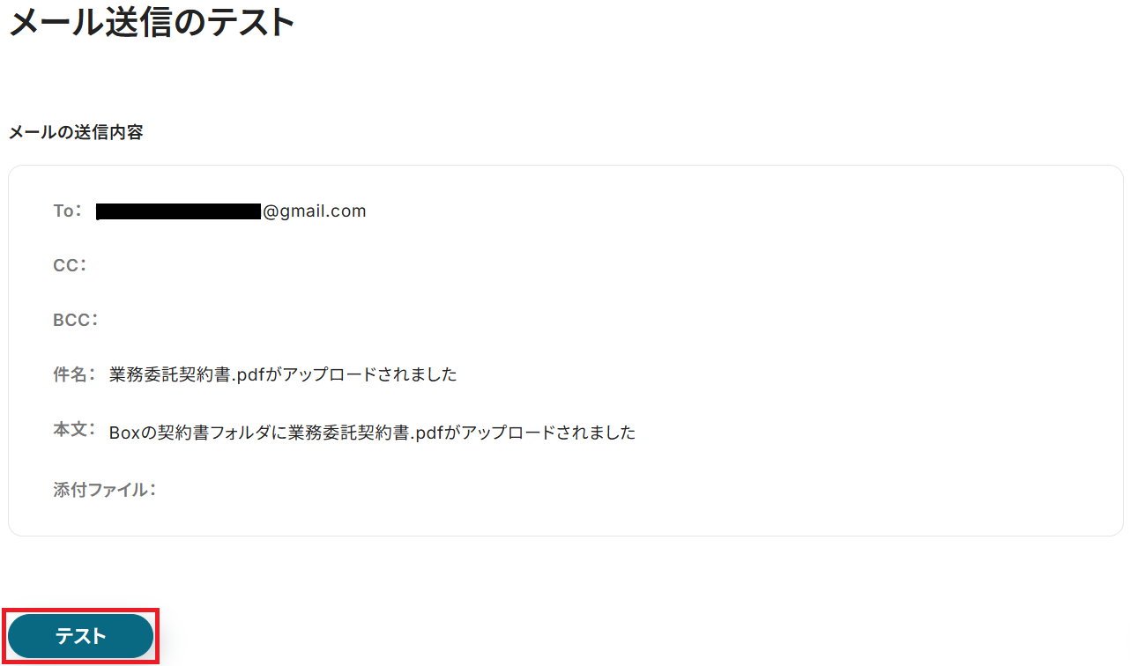Click the CC: field label
Viewport: 1130px width, 666px height.
click(71, 265)
